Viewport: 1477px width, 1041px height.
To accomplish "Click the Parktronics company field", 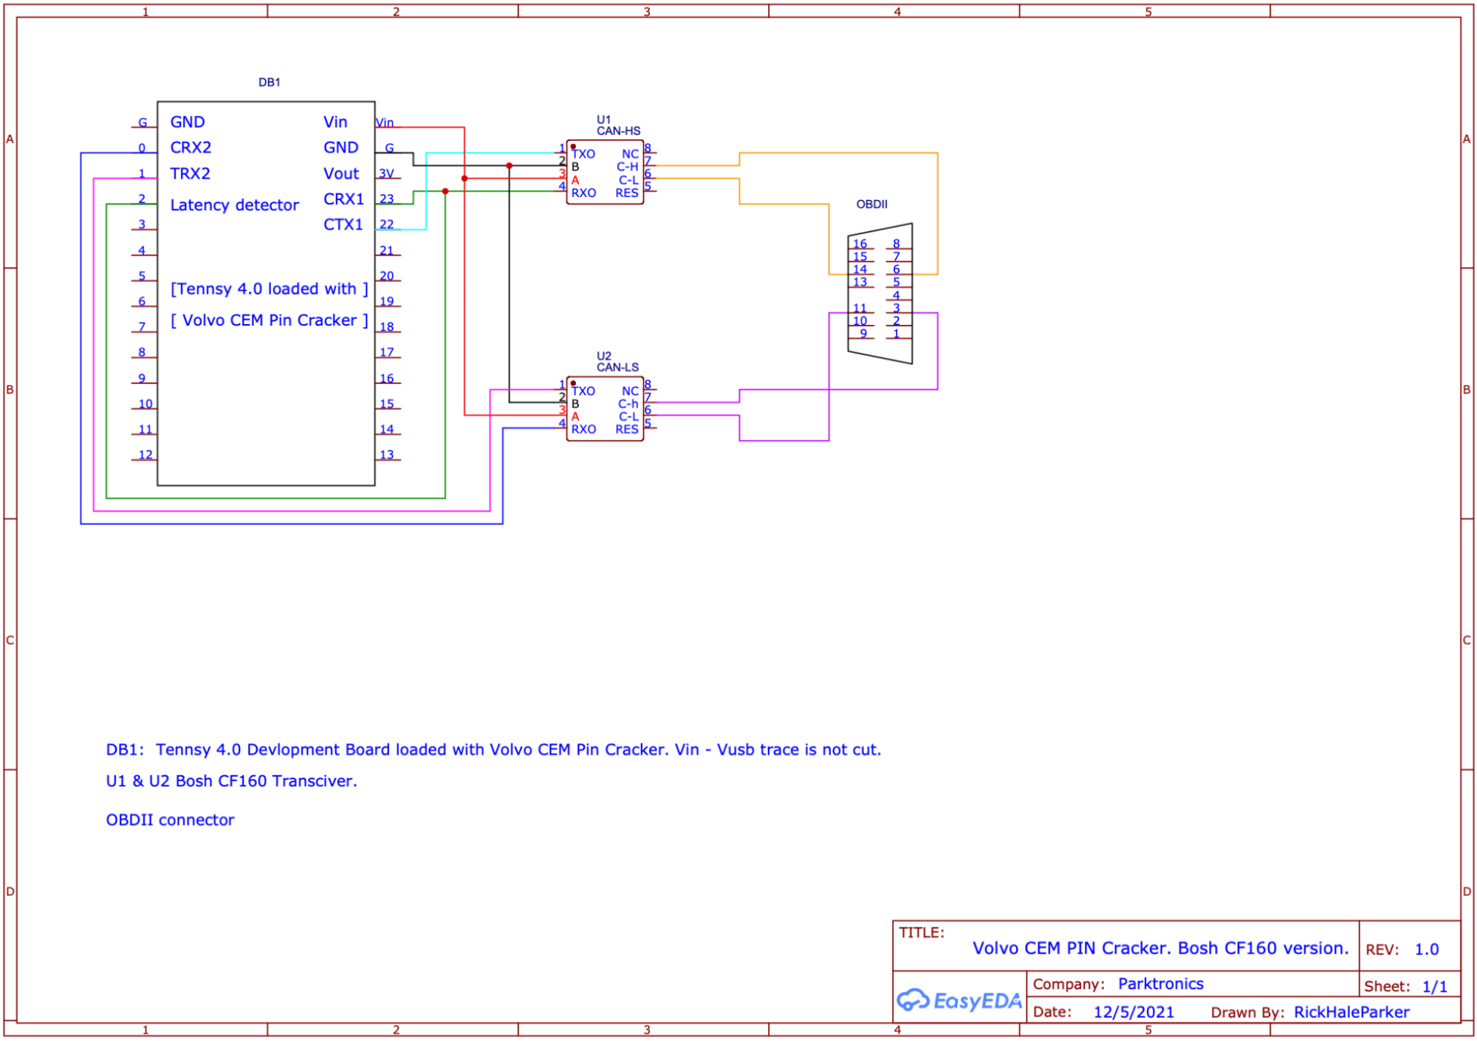I will click(1160, 983).
